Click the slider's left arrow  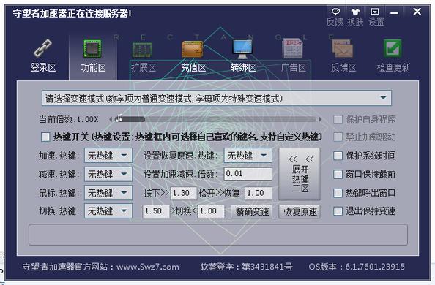(111, 119)
